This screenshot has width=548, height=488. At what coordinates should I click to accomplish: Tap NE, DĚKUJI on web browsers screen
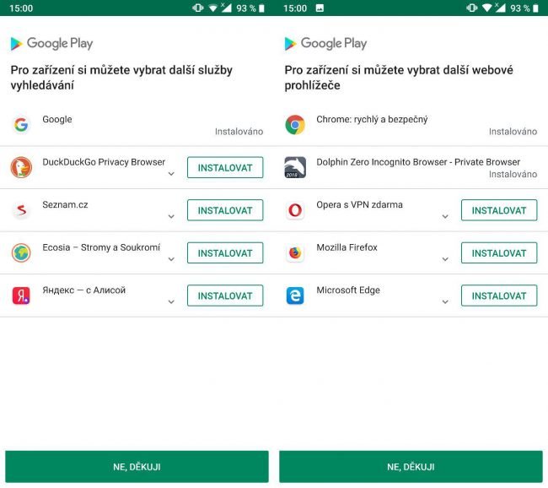[x=411, y=467]
